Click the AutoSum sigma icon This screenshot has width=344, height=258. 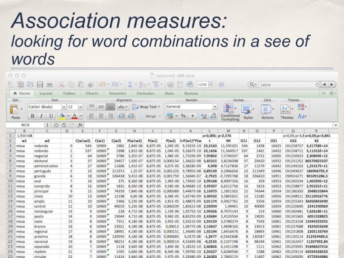coord(130,85)
